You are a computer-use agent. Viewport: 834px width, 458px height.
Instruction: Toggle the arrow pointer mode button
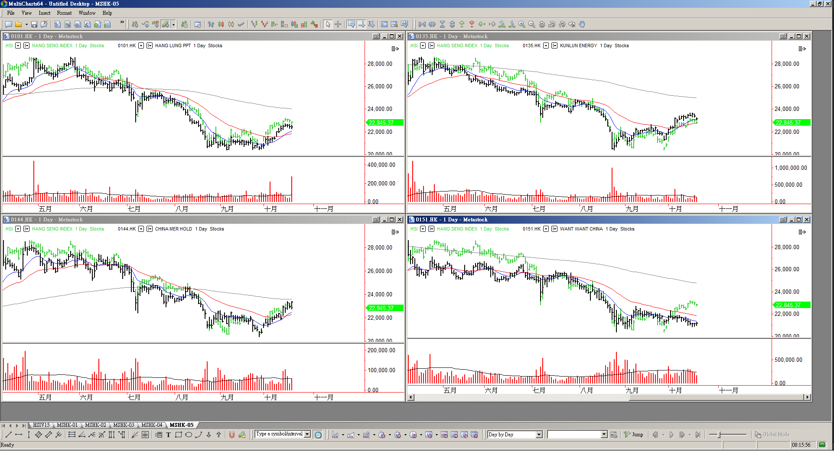point(328,24)
